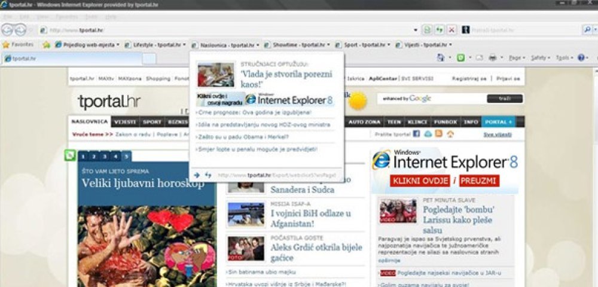Click KLIKNI OVDJE red banner button
Viewport: 598px width, 287px height.
pos(420,181)
